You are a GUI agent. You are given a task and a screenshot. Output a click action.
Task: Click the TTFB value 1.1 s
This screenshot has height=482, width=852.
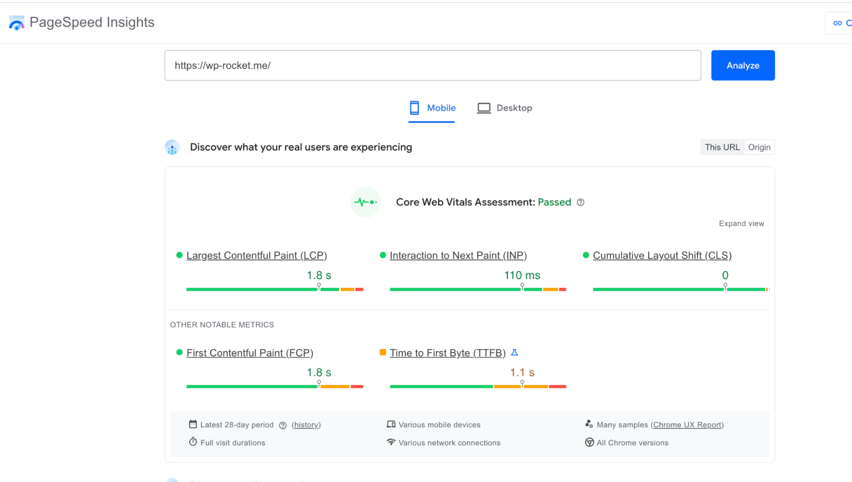click(x=522, y=372)
